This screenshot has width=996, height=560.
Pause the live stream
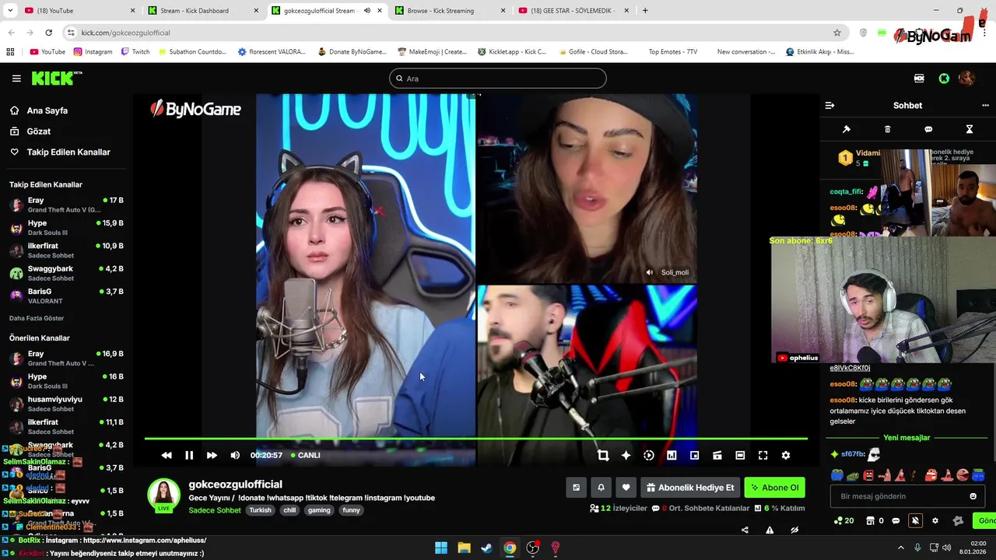[x=189, y=455]
